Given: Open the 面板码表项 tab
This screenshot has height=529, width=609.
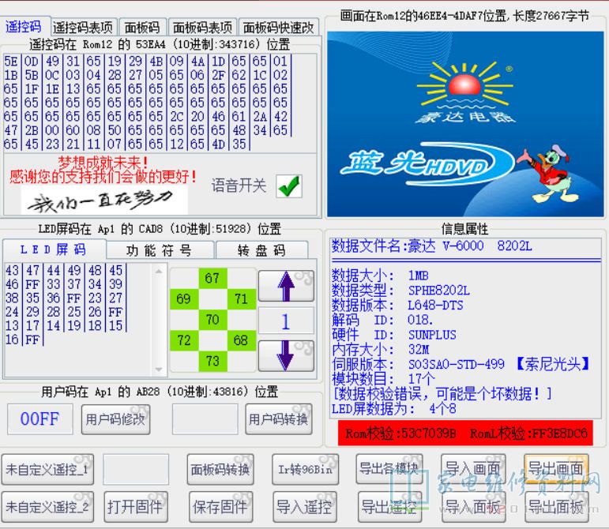Looking at the screenshot, I should click(202, 27).
